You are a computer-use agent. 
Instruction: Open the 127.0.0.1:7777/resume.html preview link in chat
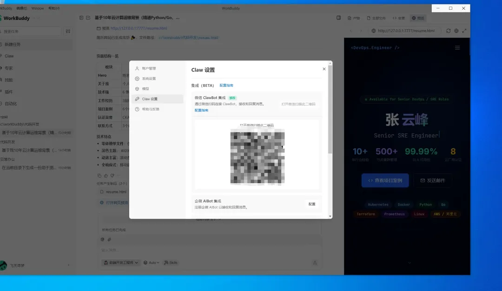pyautogui.click(x=139, y=28)
